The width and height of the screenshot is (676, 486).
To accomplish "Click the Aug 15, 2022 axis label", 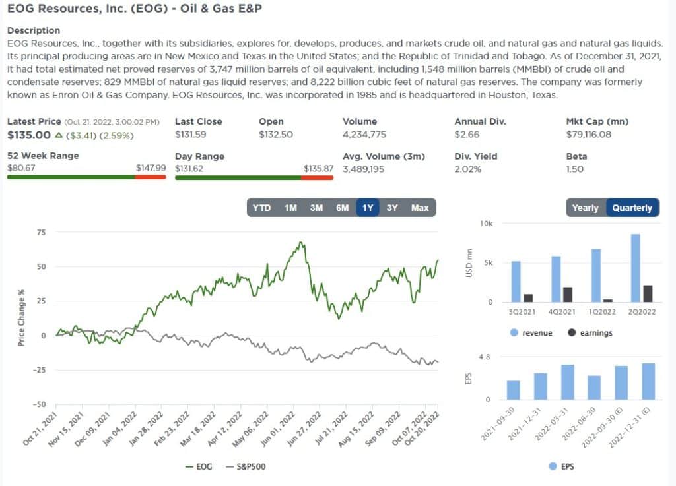I will tap(357, 428).
